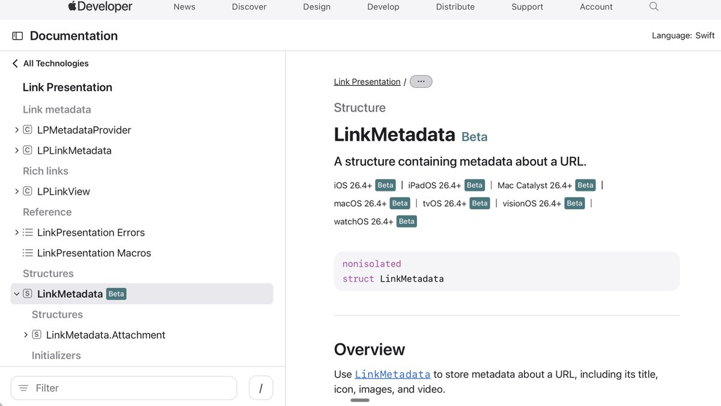Expand the LPLinkView tree node
The image size is (721, 406).
17,191
